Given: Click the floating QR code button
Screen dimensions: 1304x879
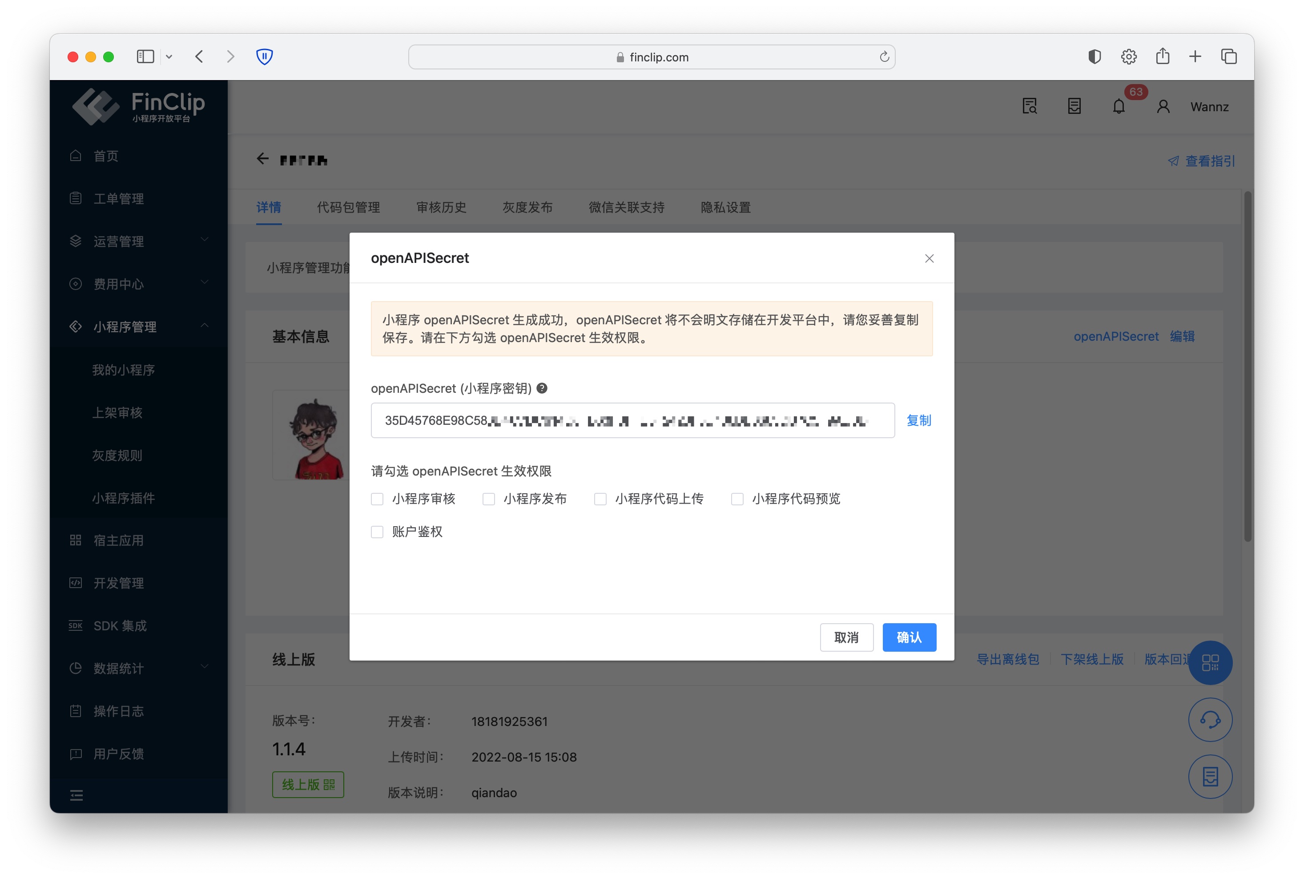Looking at the screenshot, I should tap(1210, 663).
